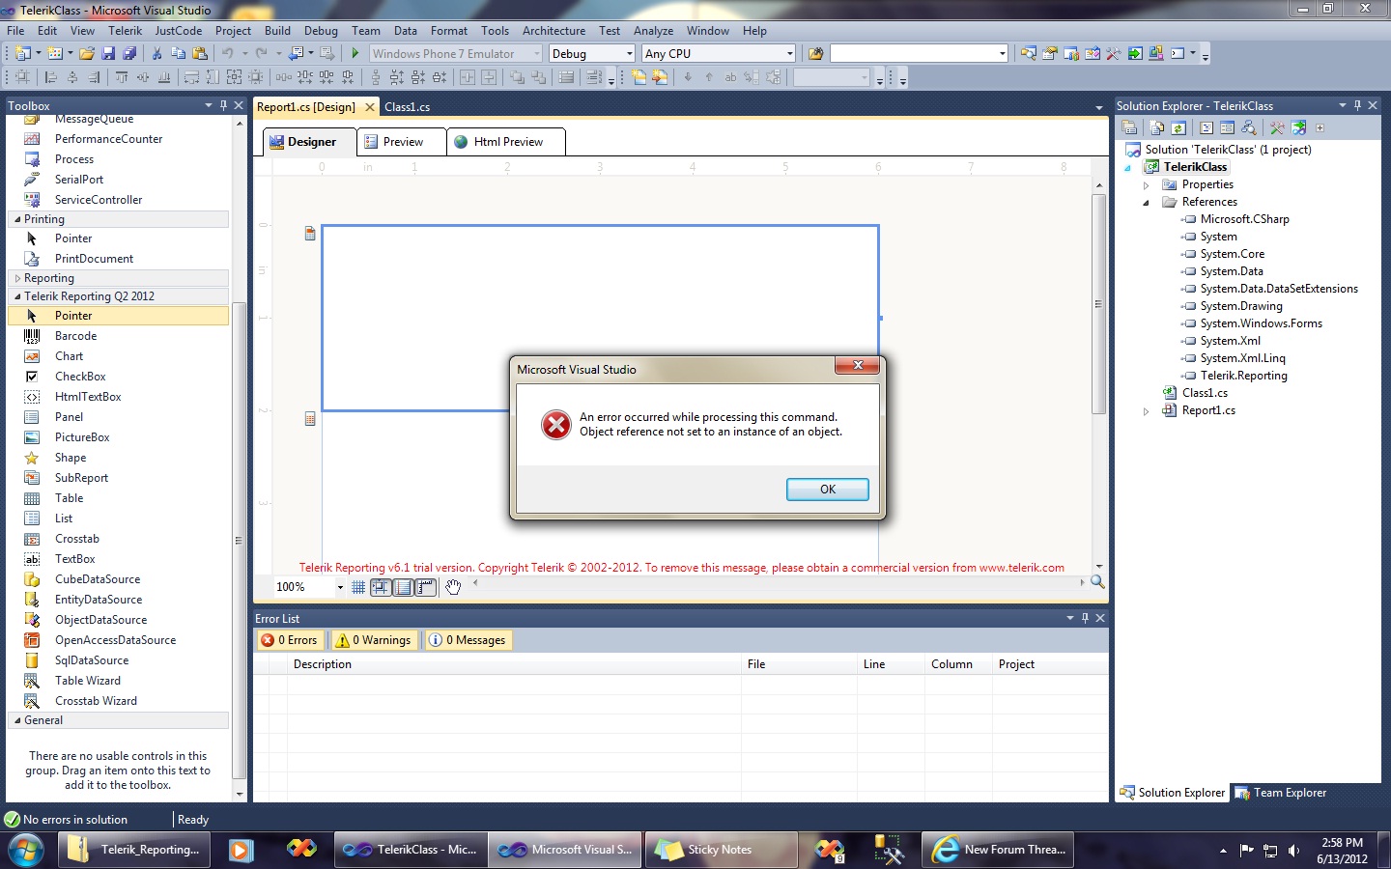Click the Copy toolbar icon
This screenshot has width=1391, height=869.
pyautogui.click(x=178, y=54)
